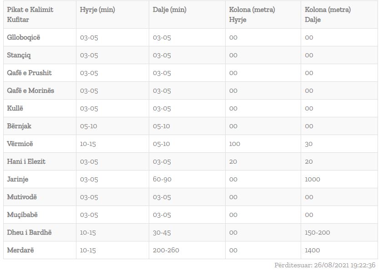This screenshot has width=383, height=271.
Task: Select Dheu i Bardhë row label
Action: click(x=30, y=232)
